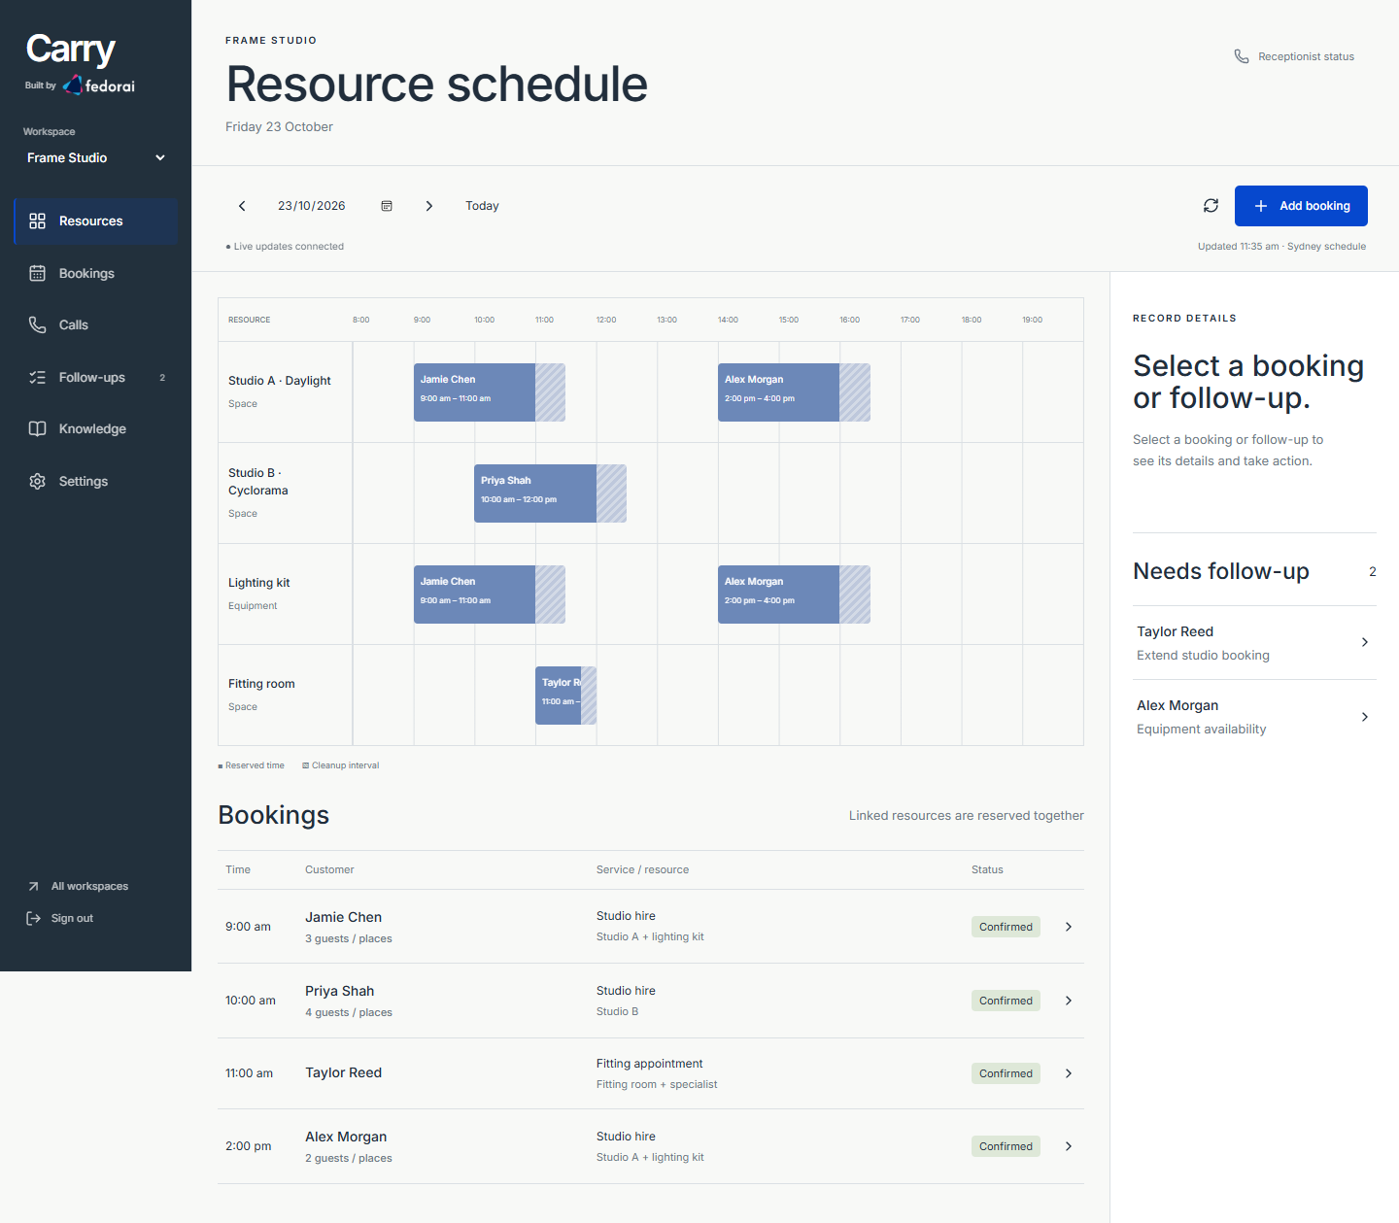
Task: Select Priya Shah's Studio B booking block
Action: coord(550,493)
